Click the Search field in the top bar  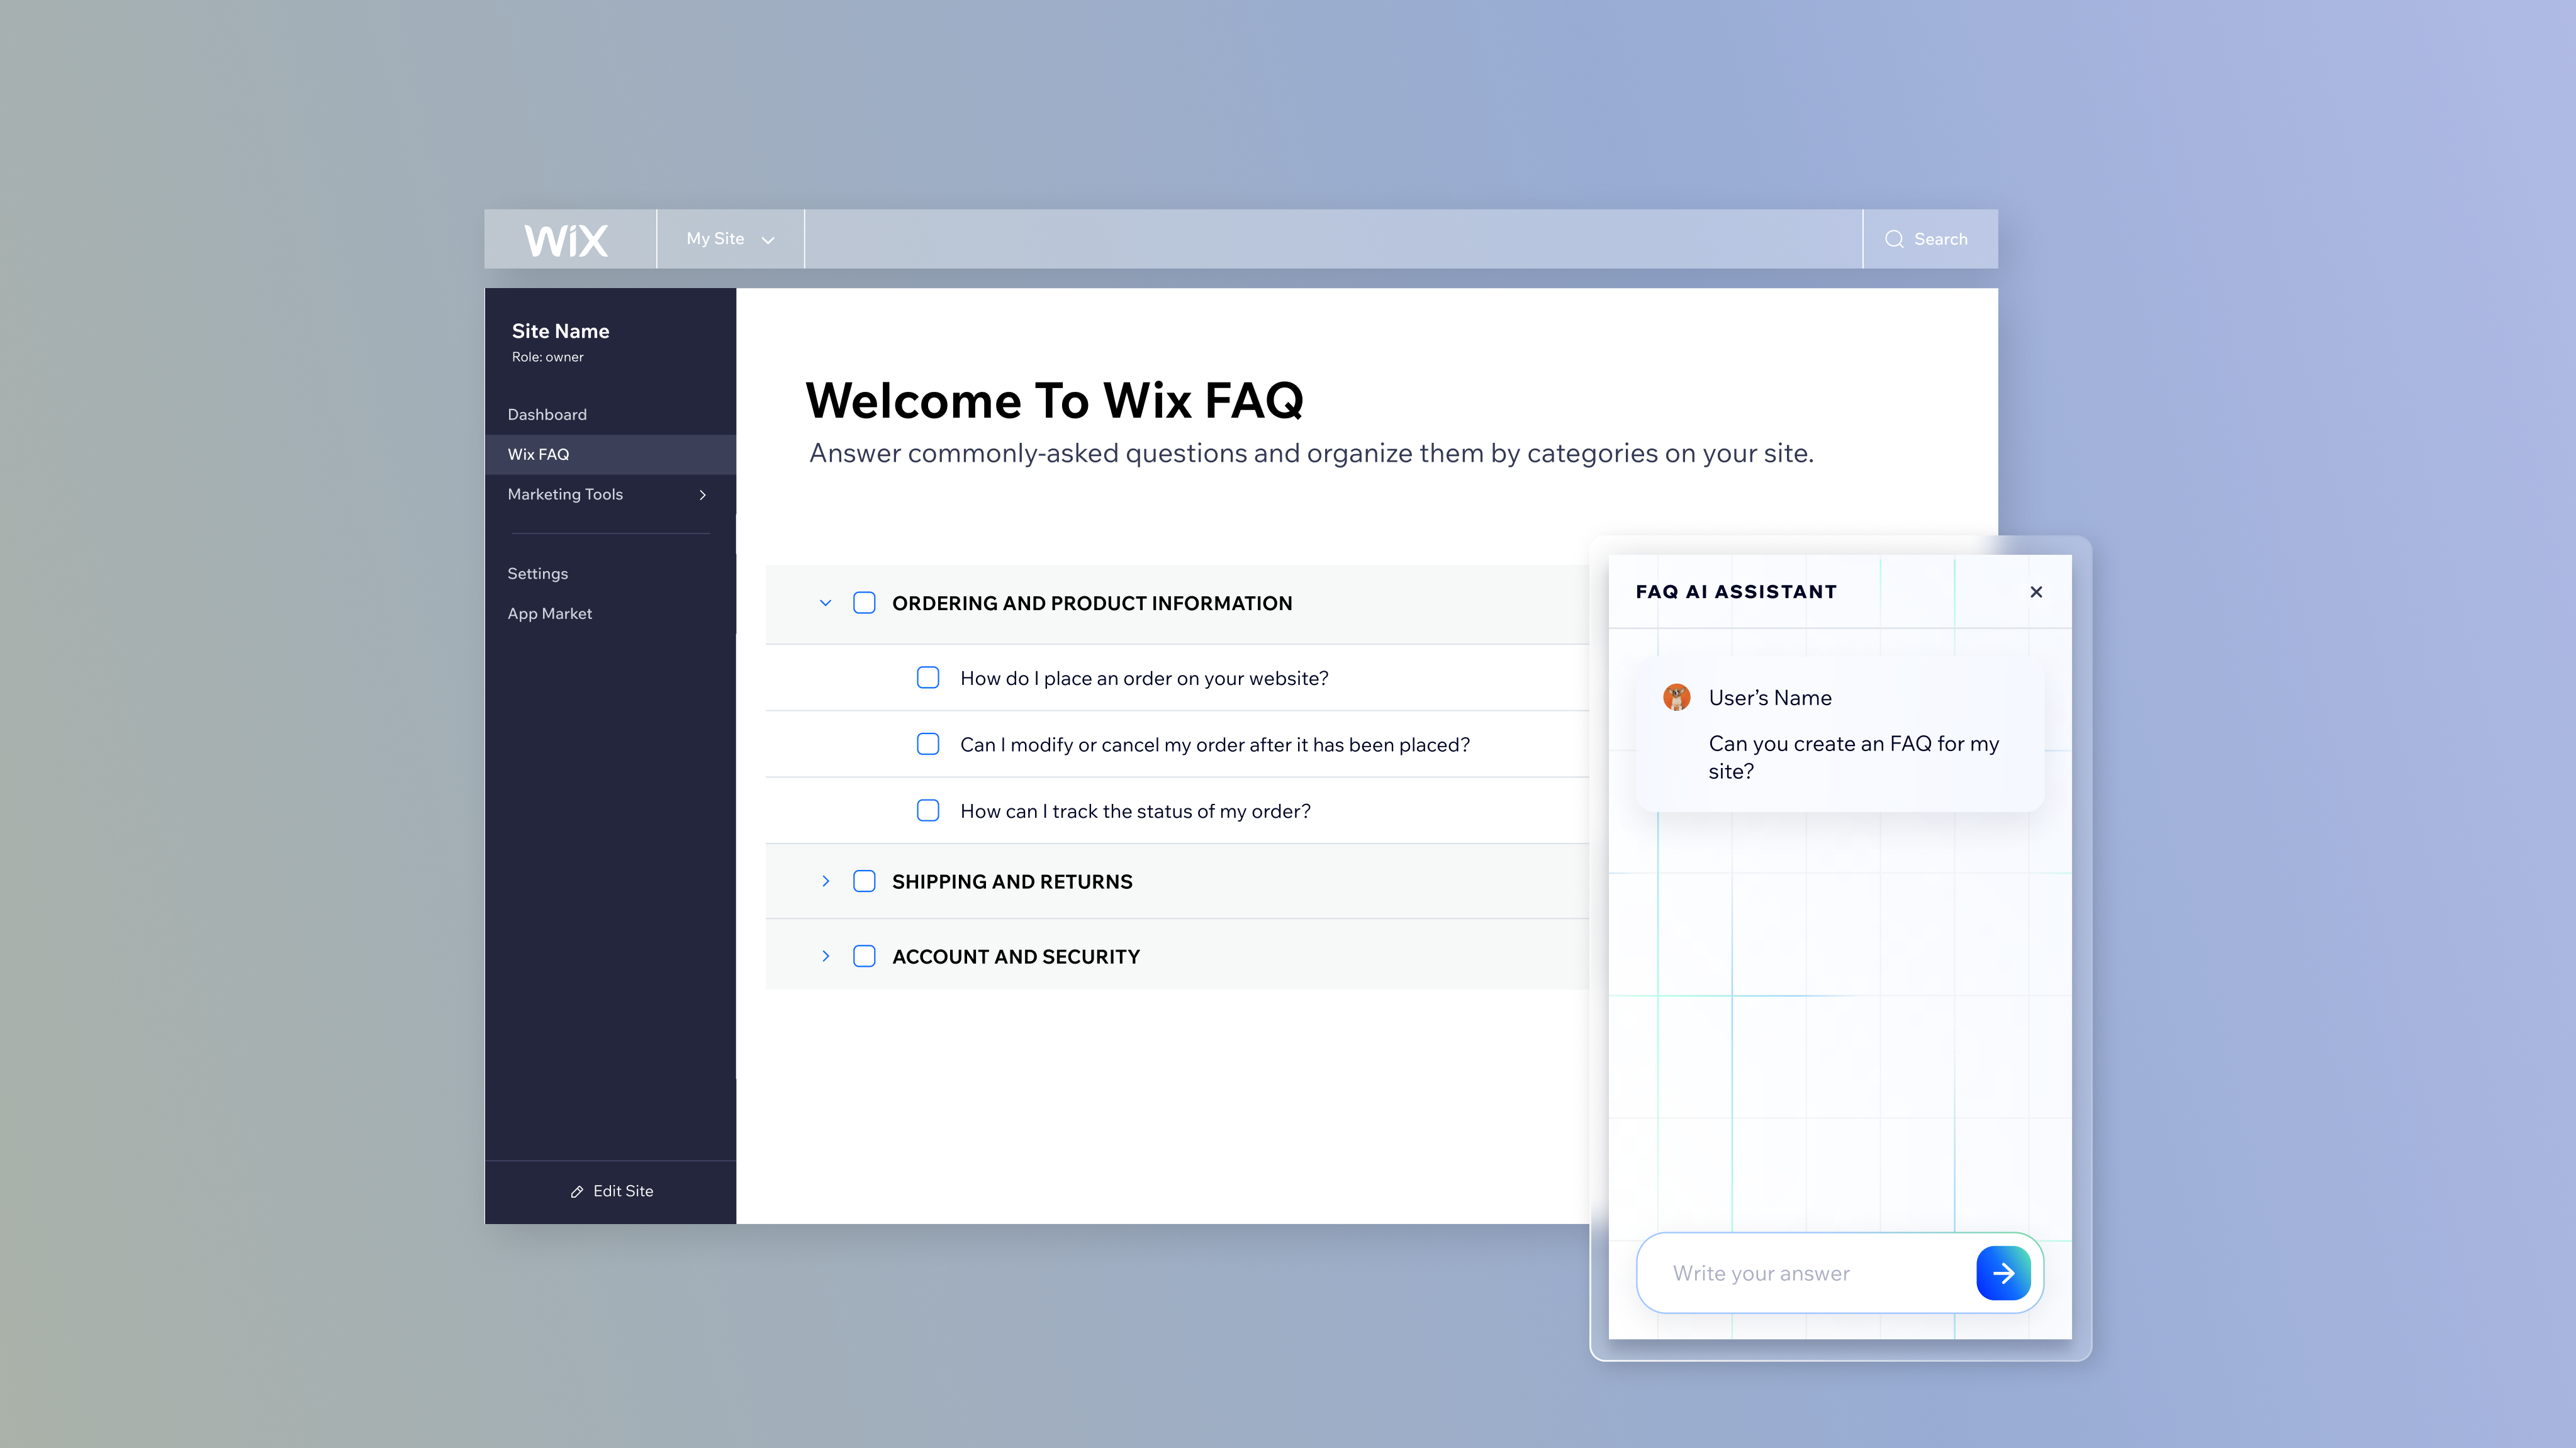click(x=1930, y=239)
